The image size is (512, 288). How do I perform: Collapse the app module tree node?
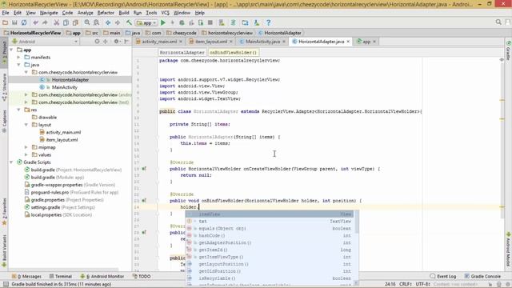click(12, 50)
